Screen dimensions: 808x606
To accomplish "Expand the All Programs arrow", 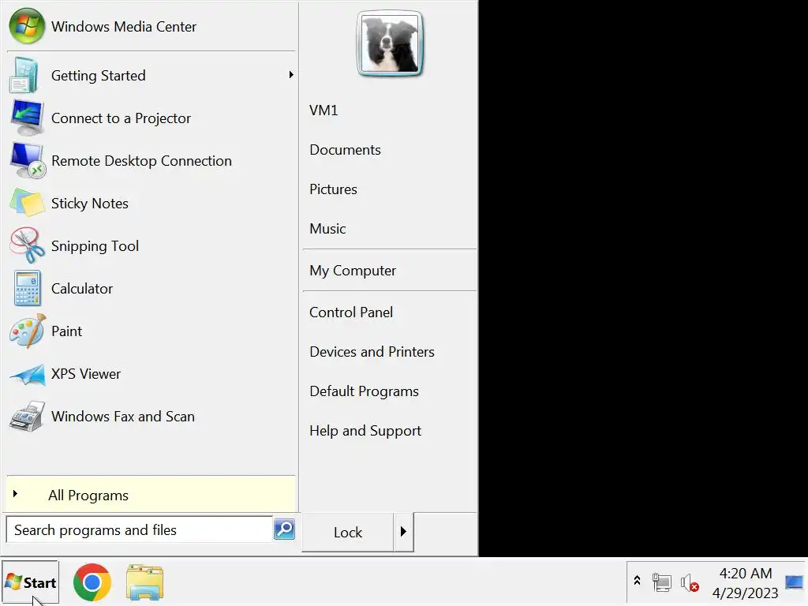I will click(16, 494).
